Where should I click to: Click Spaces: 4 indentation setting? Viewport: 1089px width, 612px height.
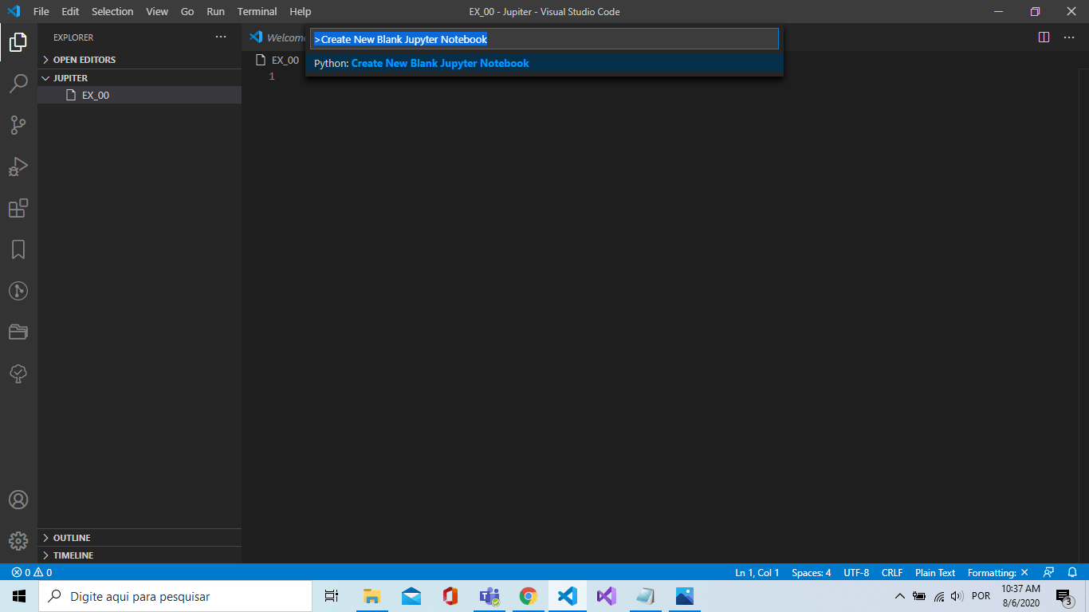812,572
